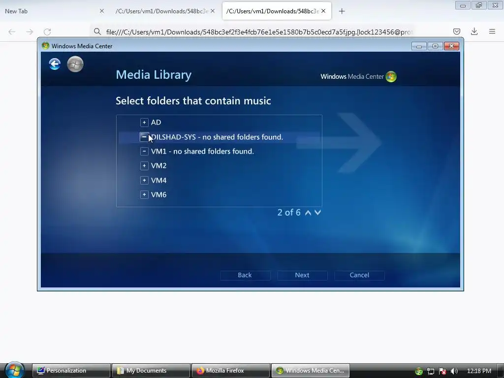The height and width of the screenshot is (378, 504).
Task: Click Firefox forward navigation arrow
Action: (x=30, y=32)
